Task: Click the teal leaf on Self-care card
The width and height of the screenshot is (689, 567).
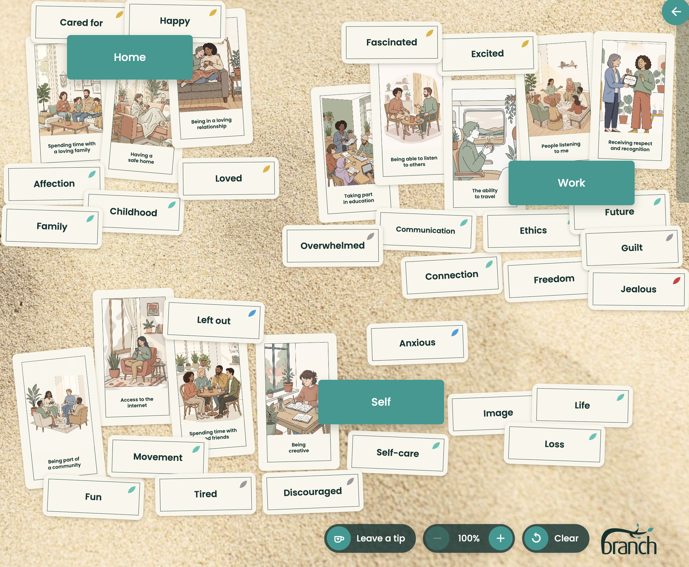Action: point(436,445)
